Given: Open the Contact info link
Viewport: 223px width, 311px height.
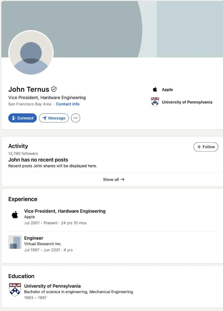Looking at the screenshot, I should [x=68, y=104].
